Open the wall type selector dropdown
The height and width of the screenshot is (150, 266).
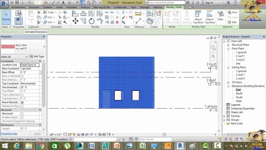(x=44, y=47)
